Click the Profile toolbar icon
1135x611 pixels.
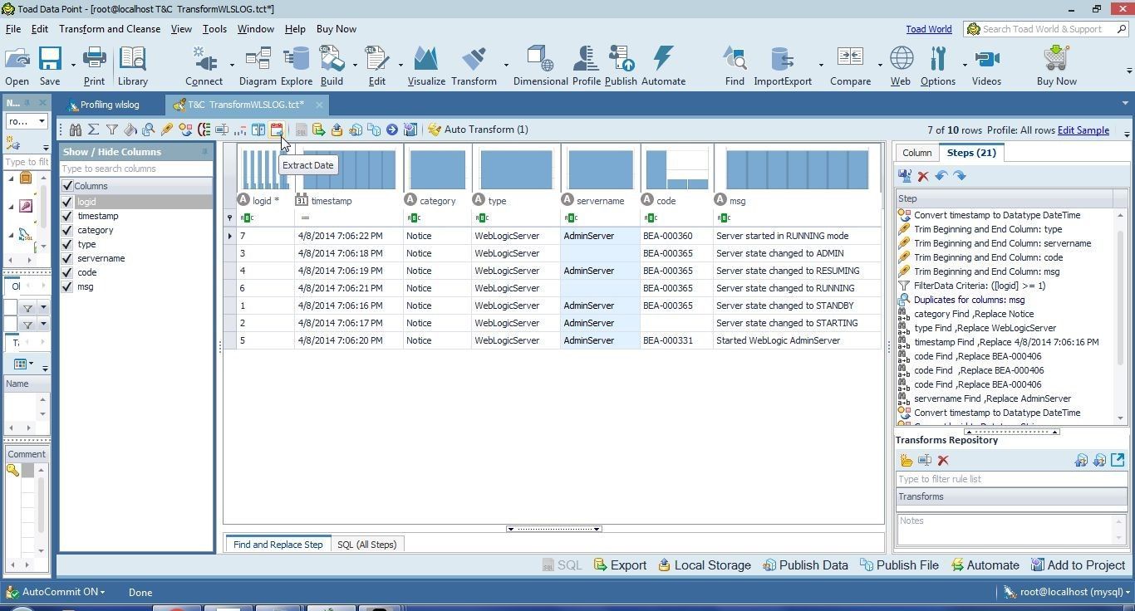(x=586, y=66)
